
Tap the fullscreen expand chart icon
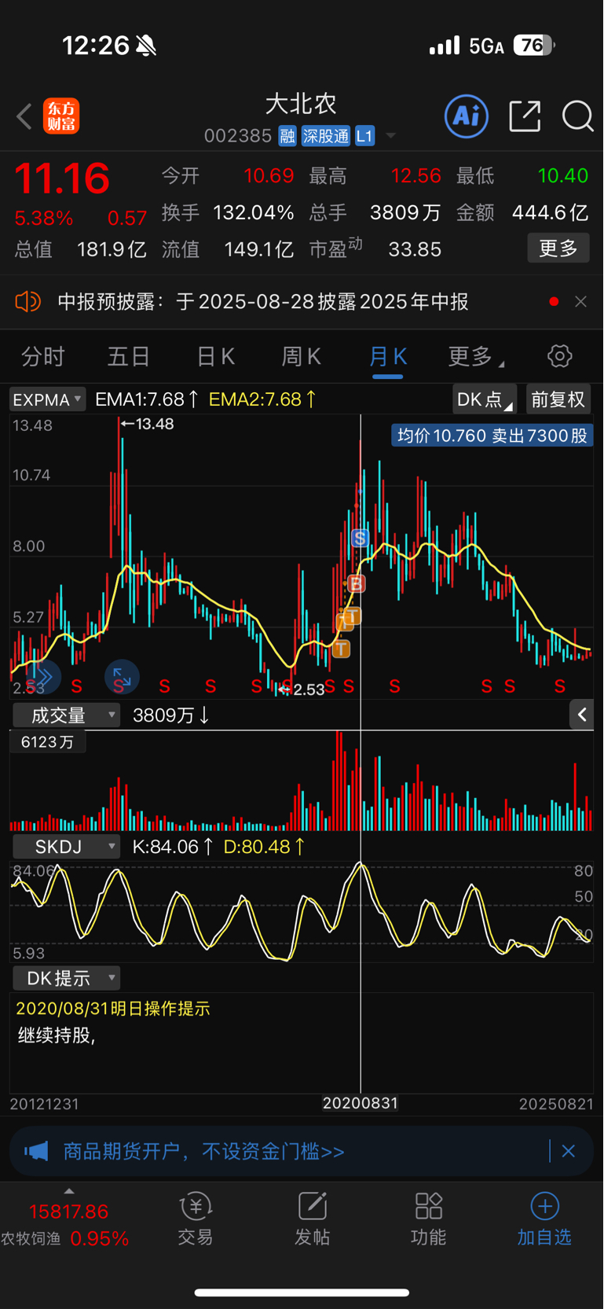click(122, 676)
